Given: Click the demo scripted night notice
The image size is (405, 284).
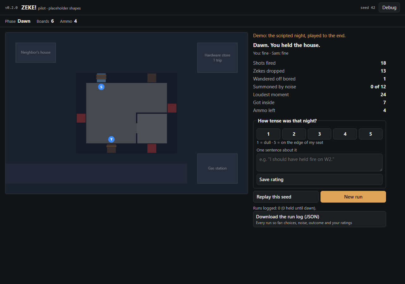Looking at the screenshot, I should coord(299,36).
